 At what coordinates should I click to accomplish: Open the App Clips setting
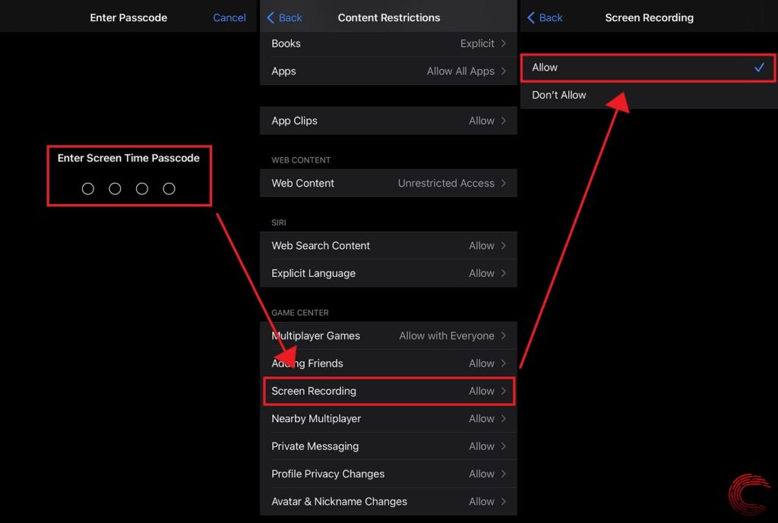388,121
